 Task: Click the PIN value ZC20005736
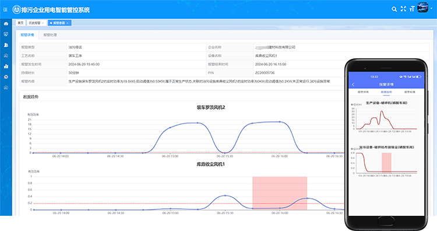[x=265, y=73]
